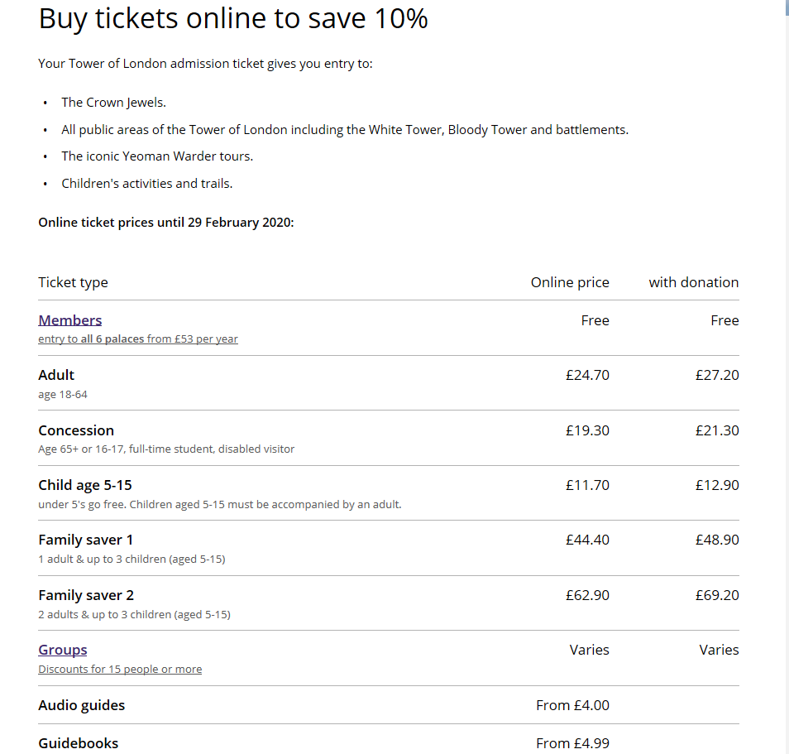Click 'The Crown Jewels' bullet item
This screenshot has width=789, height=754.
pos(113,103)
